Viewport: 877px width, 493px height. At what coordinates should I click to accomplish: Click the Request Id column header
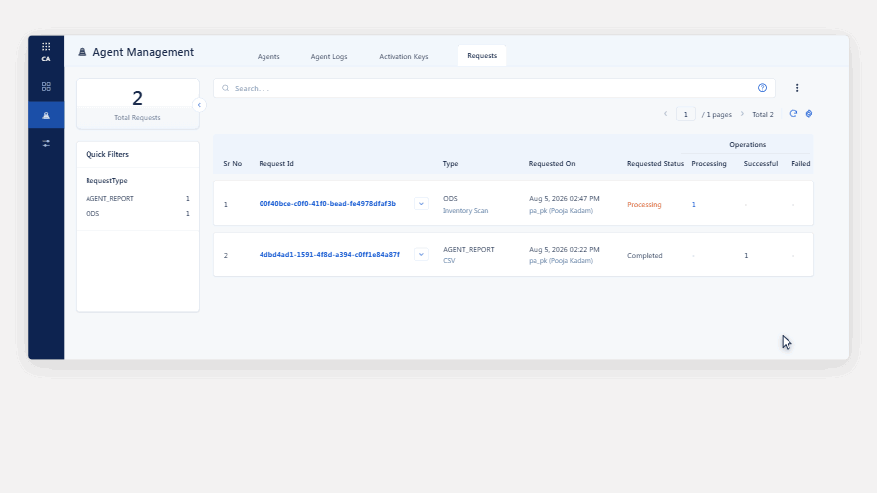click(x=276, y=164)
